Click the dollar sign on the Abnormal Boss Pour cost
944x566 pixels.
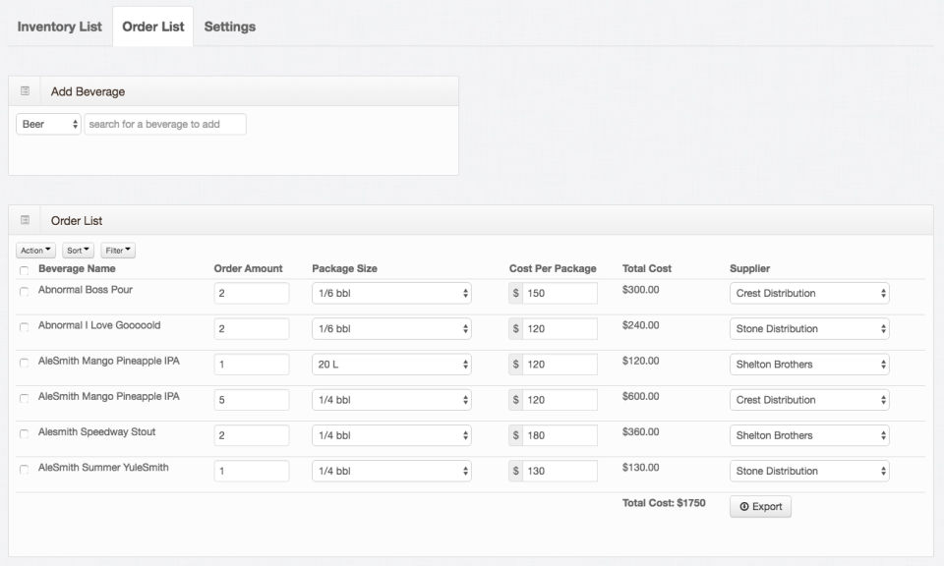(x=515, y=293)
